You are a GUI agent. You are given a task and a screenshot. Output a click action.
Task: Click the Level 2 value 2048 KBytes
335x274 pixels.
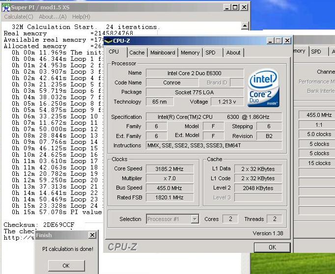(x=258, y=188)
